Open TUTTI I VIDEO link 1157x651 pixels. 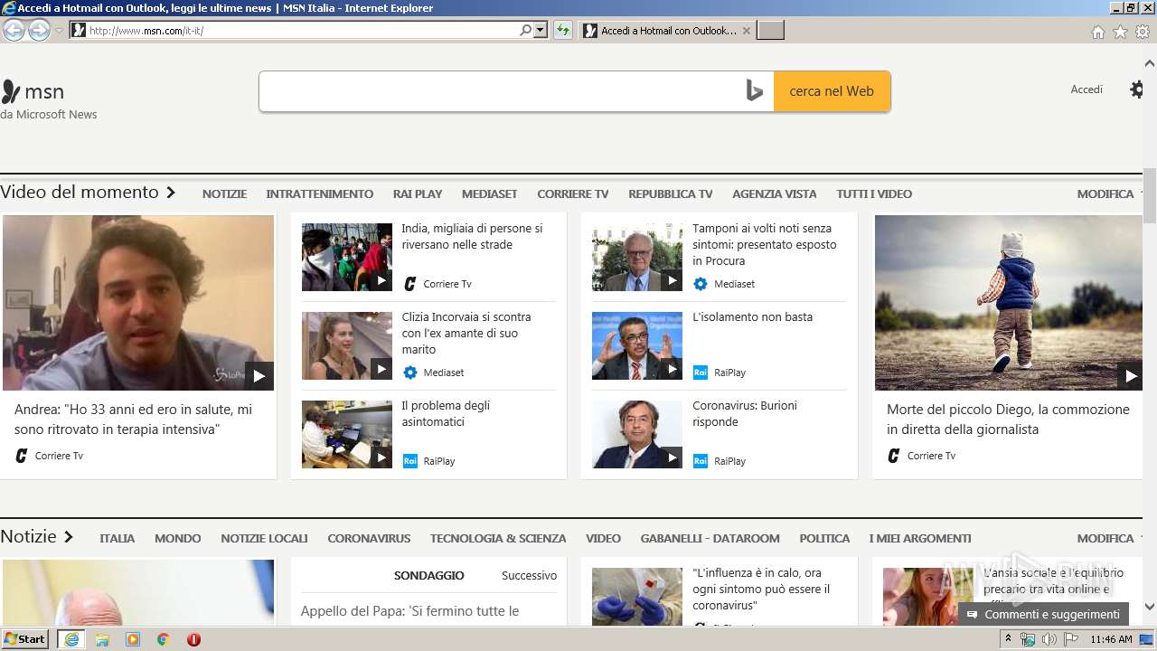[x=874, y=193]
